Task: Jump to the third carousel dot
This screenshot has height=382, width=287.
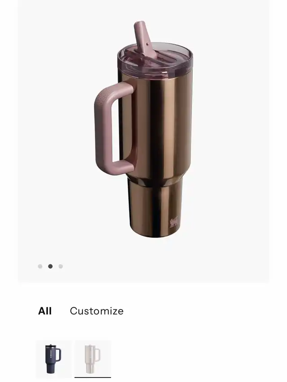Action: 61,266
